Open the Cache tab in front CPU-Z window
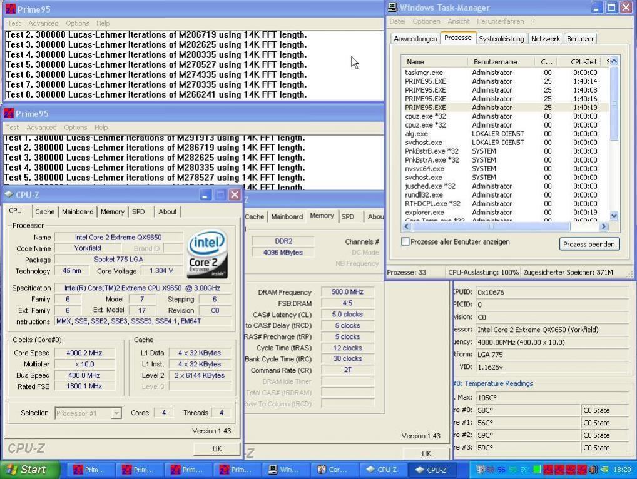637x479 pixels. coord(44,212)
